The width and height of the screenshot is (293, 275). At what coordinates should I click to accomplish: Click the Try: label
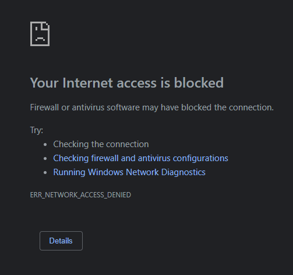(37, 130)
